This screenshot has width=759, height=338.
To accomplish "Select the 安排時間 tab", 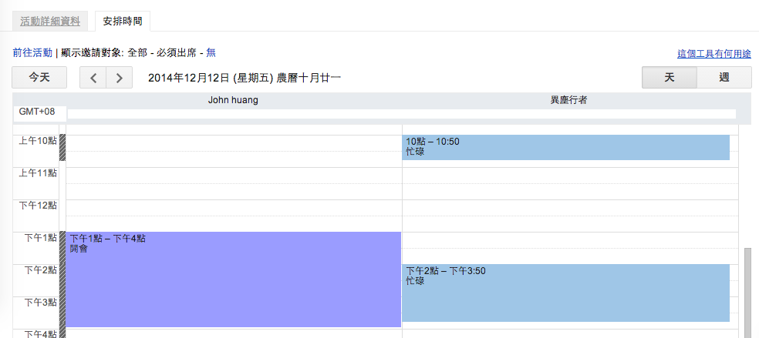I will 123,21.
